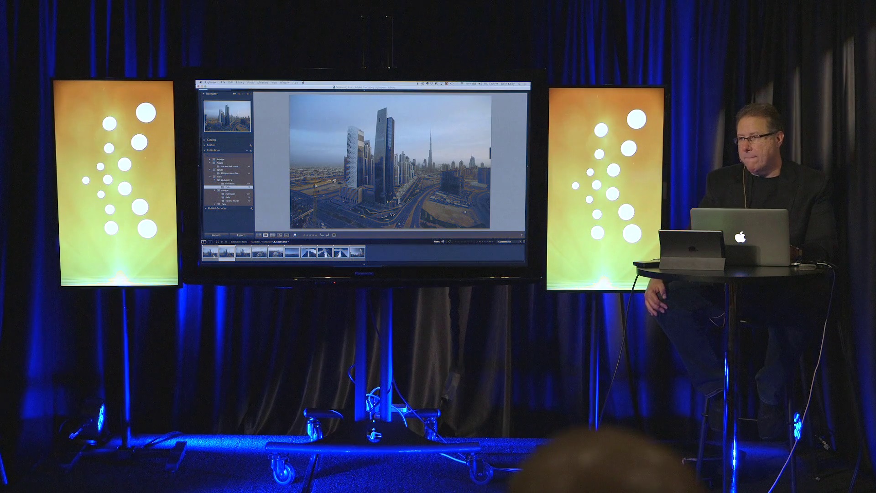Click filmstrip grid shortcut icon
Viewport: 876px width, 493px height.
coord(217,242)
